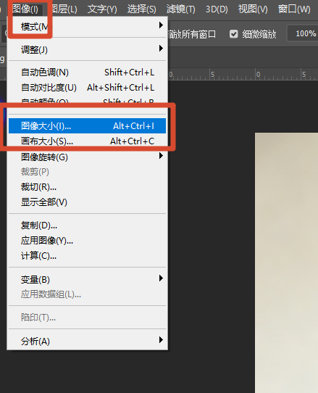Click the 100% zoom button
The height and width of the screenshot is (393, 318).
click(303, 33)
